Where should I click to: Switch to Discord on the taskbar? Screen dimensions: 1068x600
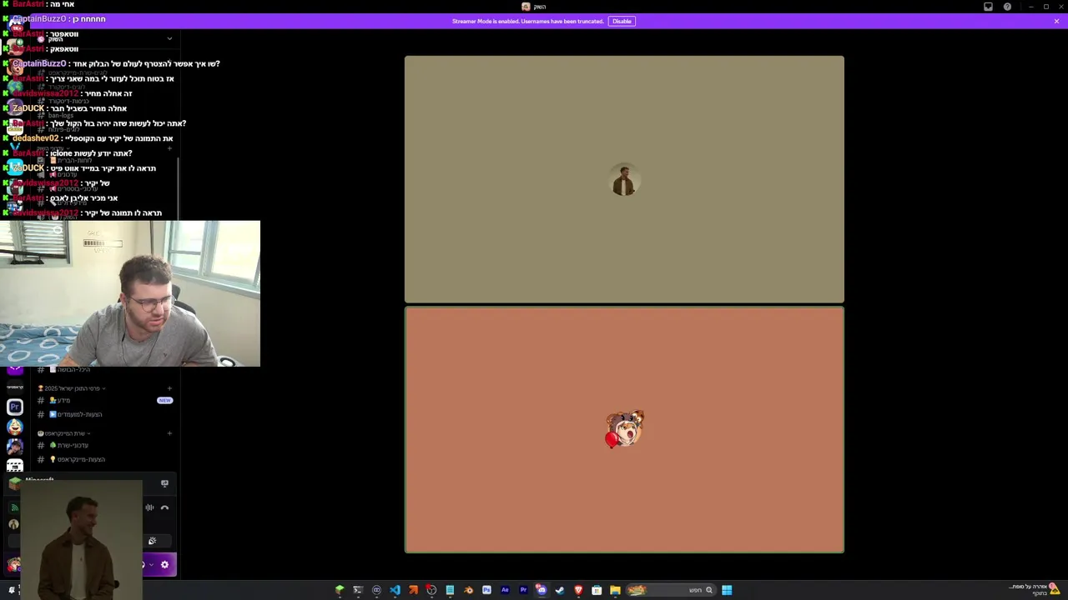tap(542, 590)
